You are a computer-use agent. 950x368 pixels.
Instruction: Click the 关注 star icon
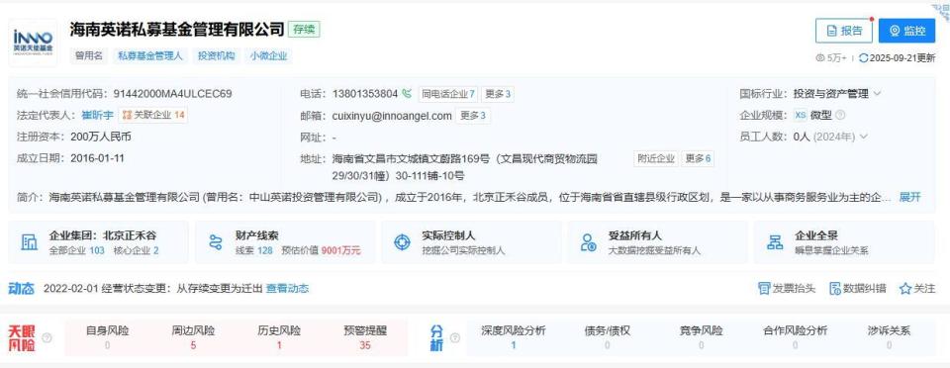click(x=905, y=289)
